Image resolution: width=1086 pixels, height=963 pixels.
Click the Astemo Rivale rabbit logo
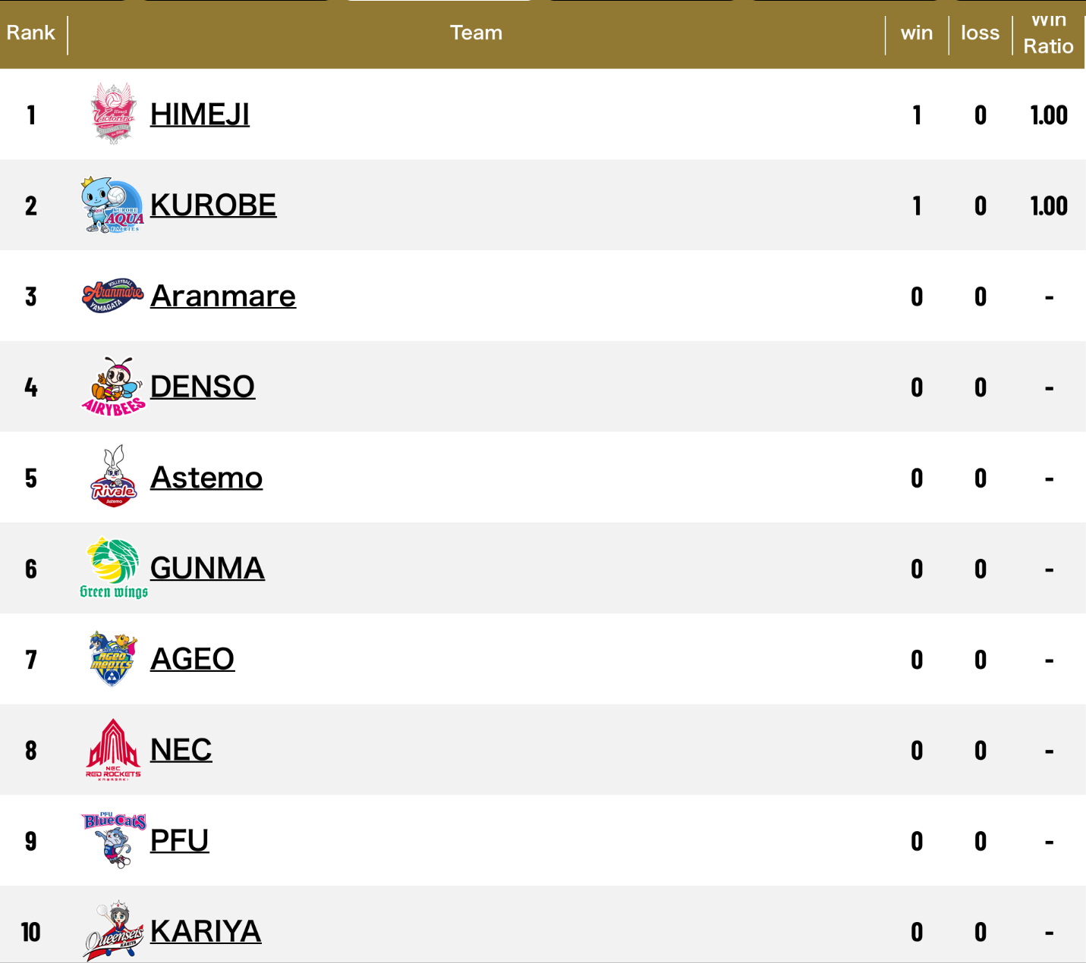pyautogui.click(x=113, y=477)
